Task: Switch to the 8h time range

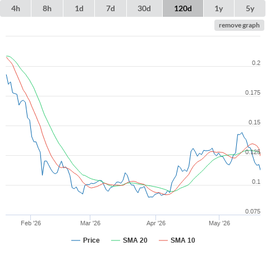Action: pos(47,8)
